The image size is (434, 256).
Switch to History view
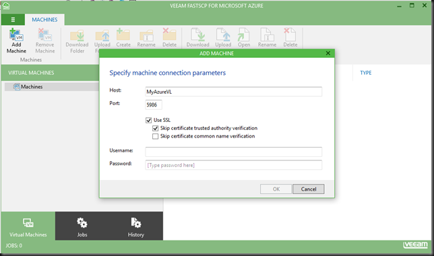tap(136, 226)
